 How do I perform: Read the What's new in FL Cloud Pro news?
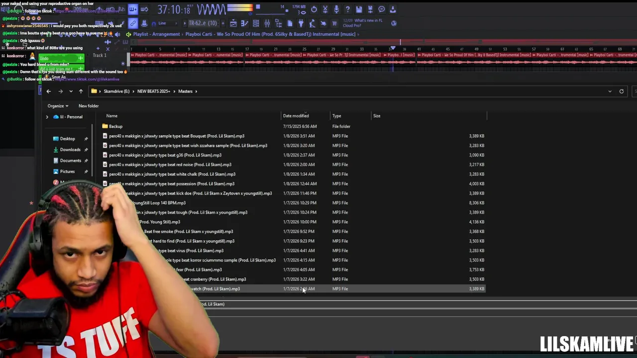coord(363,23)
